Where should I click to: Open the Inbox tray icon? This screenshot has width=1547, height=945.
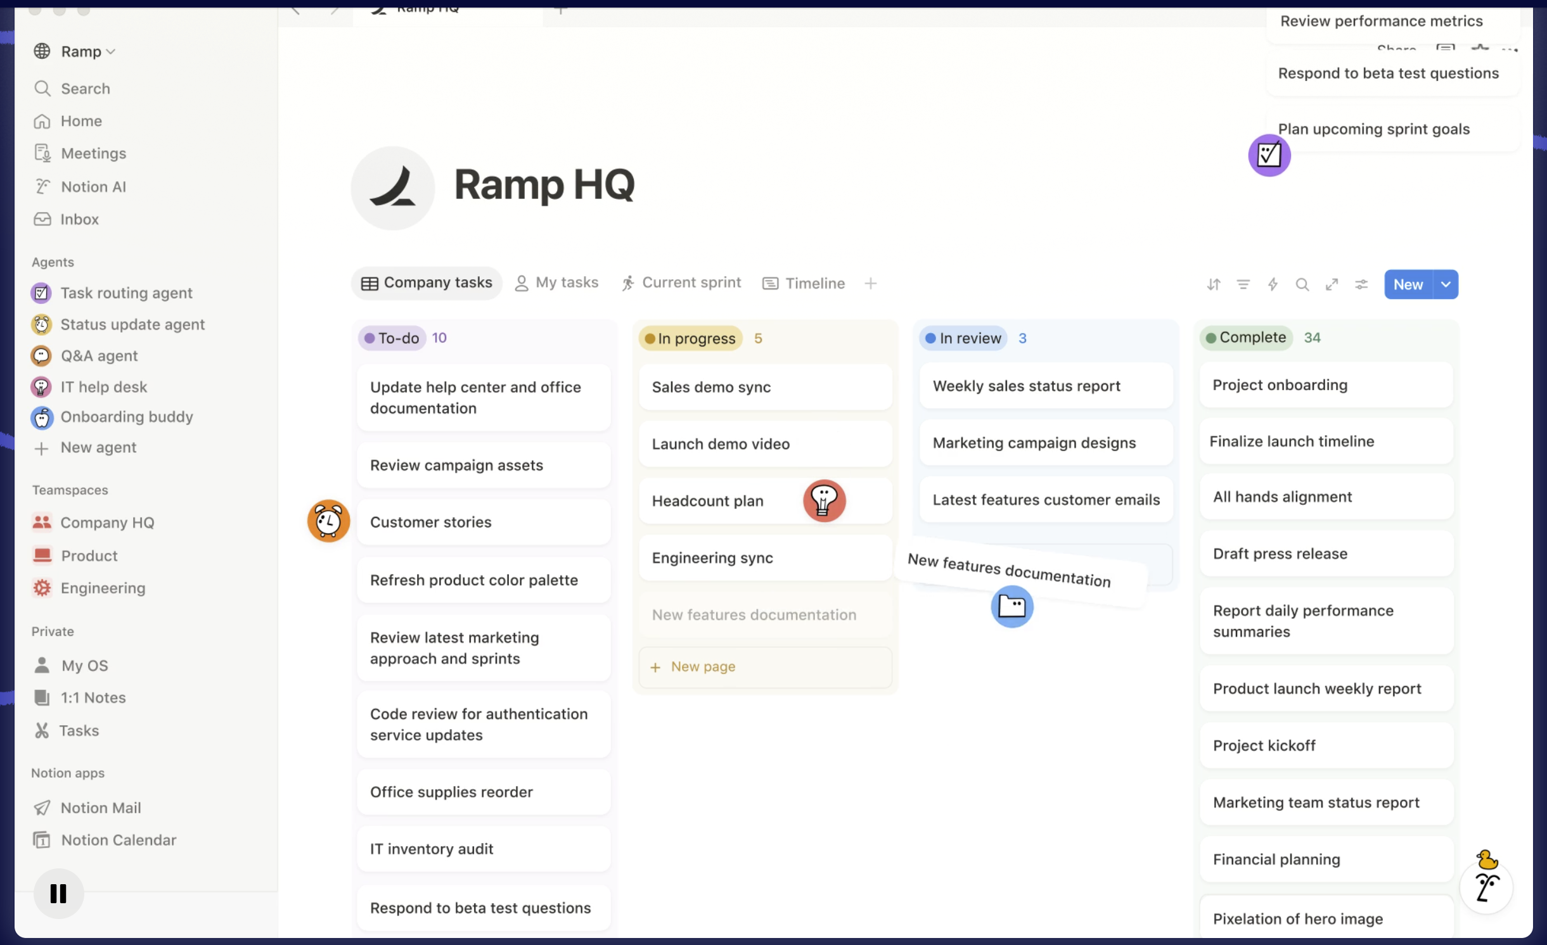click(42, 219)
